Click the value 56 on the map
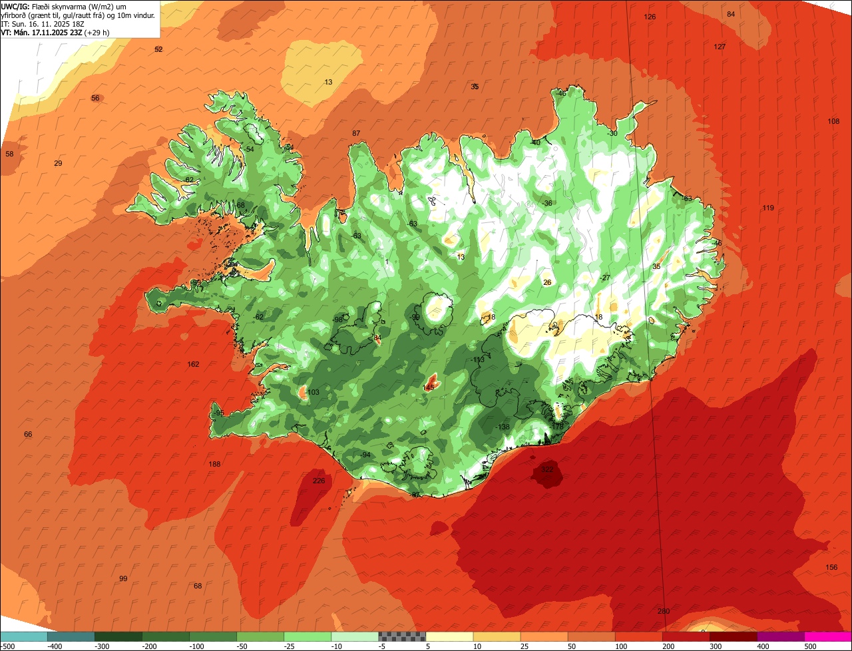The width and height of the screenshot is (852, 651). [x=95, y=98]
